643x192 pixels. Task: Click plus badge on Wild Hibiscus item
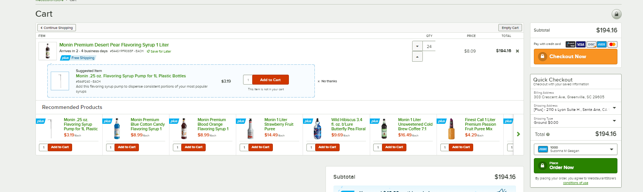[308, 121]
